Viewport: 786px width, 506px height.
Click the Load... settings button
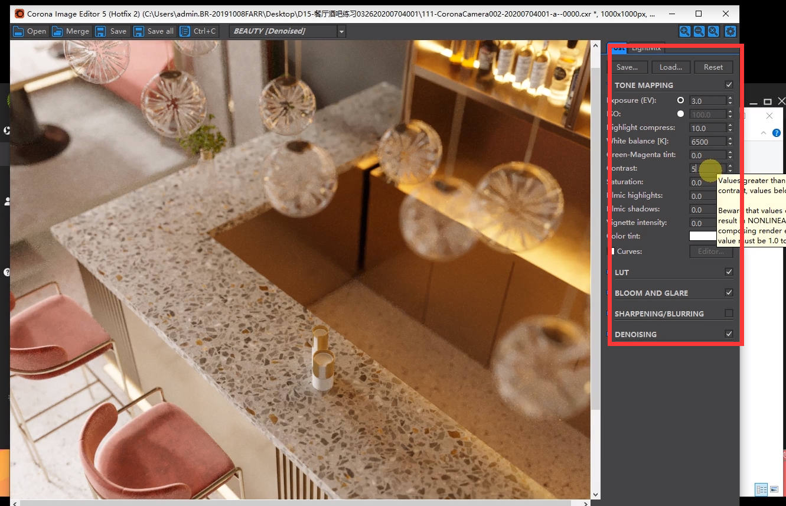click(x=671, y=67)
